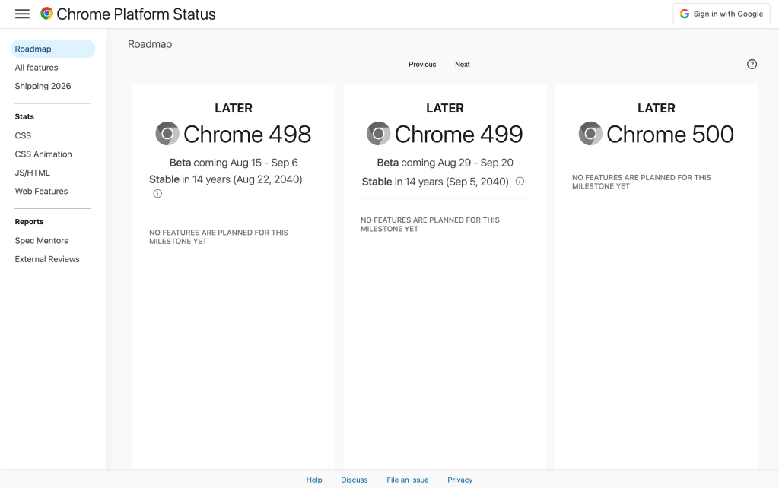Open Spec Mentors report

click(41, 241)
